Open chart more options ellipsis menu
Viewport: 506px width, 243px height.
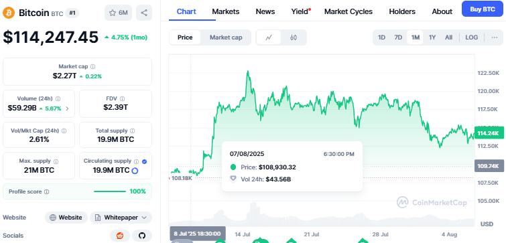(495, 37)
